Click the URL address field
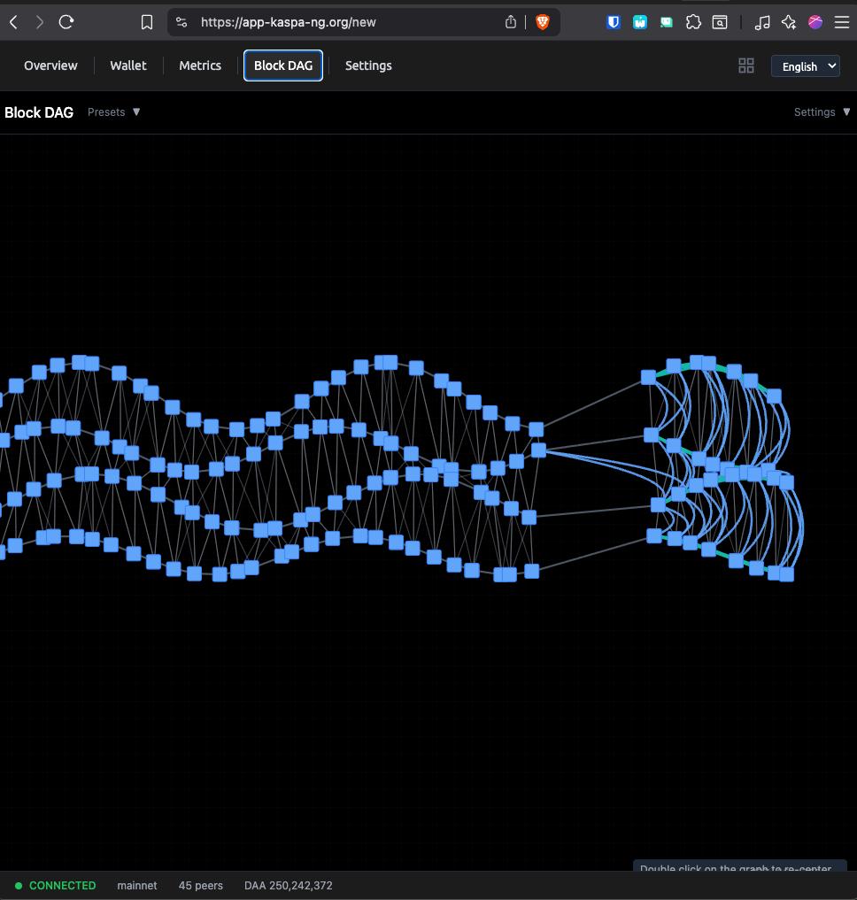 click(x=345, y=22)
